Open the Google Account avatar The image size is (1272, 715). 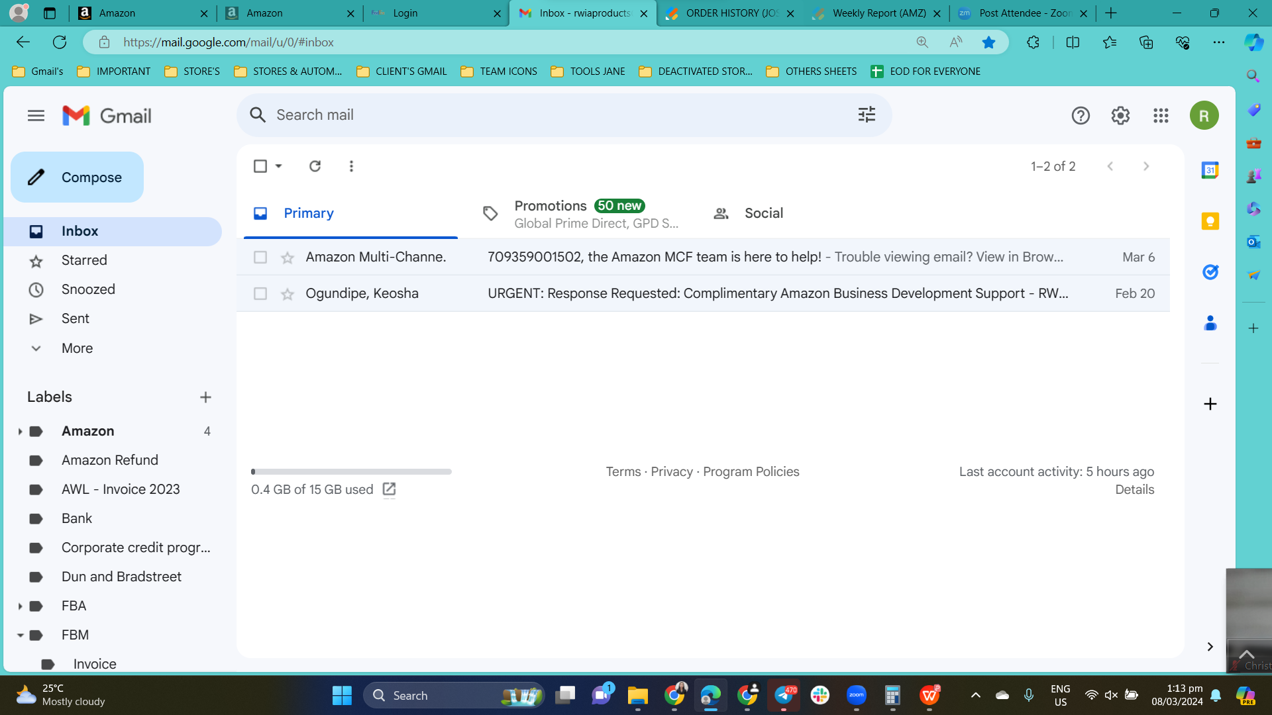coord(1204,116)
